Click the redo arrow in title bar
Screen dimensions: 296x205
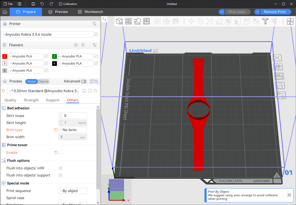(51, 4)
